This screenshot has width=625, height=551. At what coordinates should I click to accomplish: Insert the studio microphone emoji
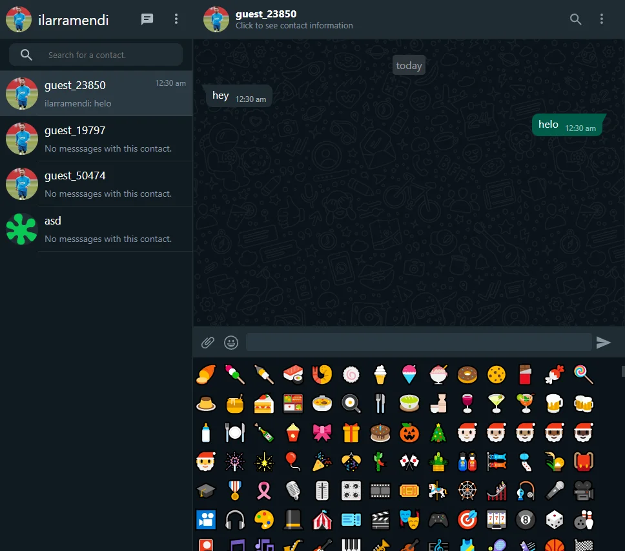tap(293, 491)
